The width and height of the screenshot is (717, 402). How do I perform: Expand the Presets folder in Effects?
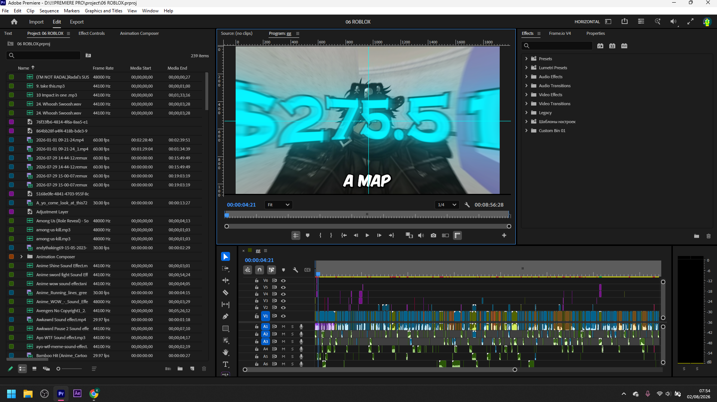click(526, 59)
